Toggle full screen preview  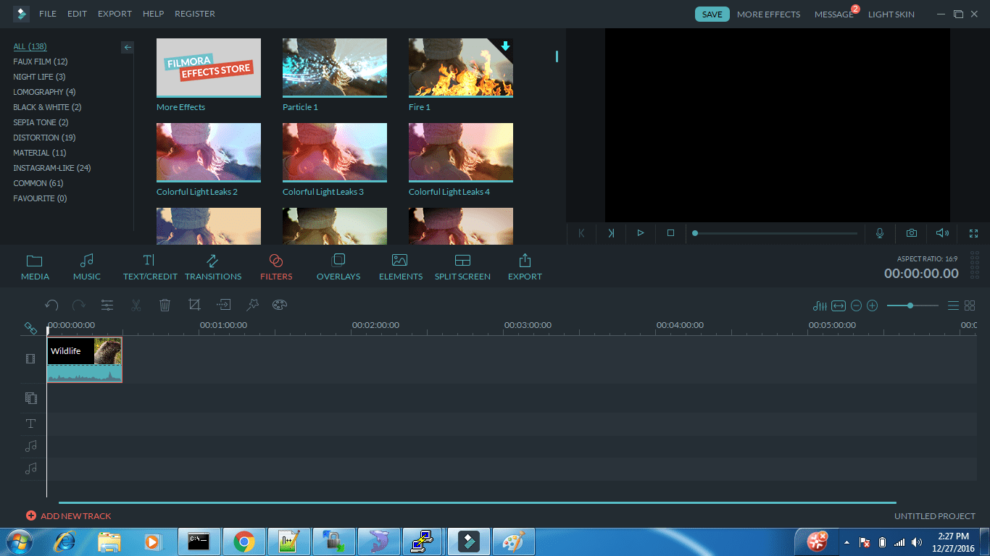pyautogui.click(x=974, y=233)
